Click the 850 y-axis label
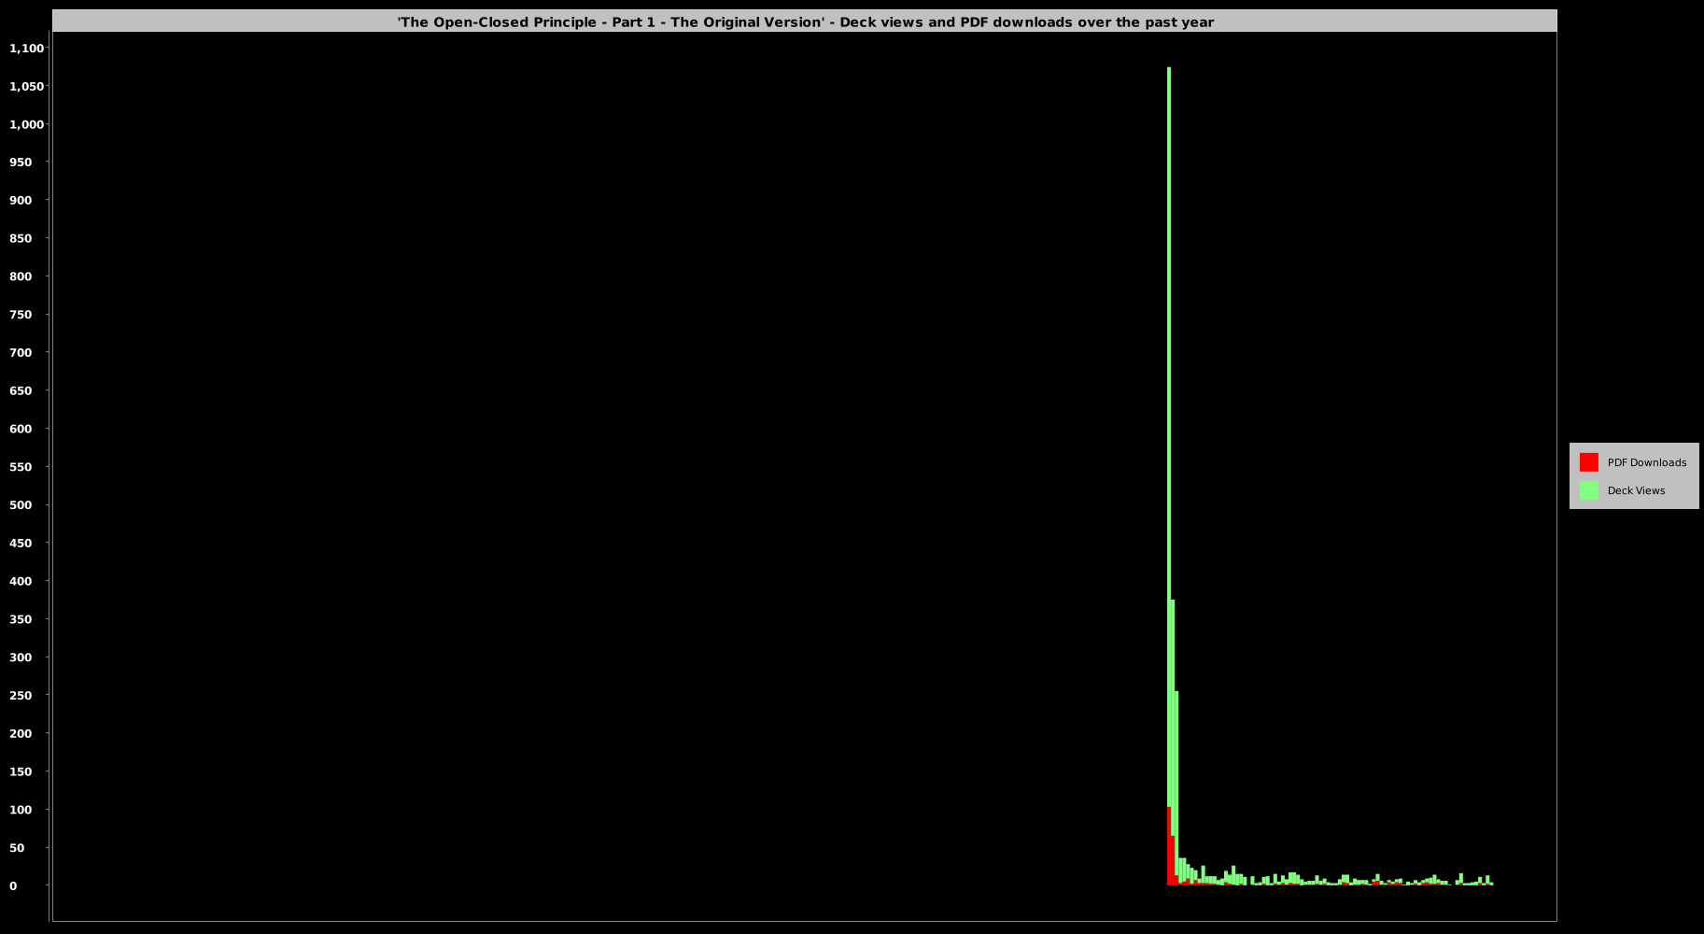This screenshot has height=934, width=1704. 21,239
